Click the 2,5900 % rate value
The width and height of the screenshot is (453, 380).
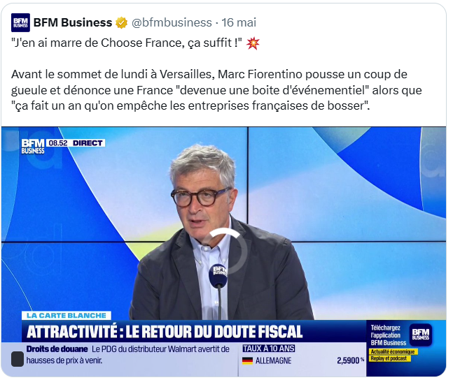coord(350,360)
